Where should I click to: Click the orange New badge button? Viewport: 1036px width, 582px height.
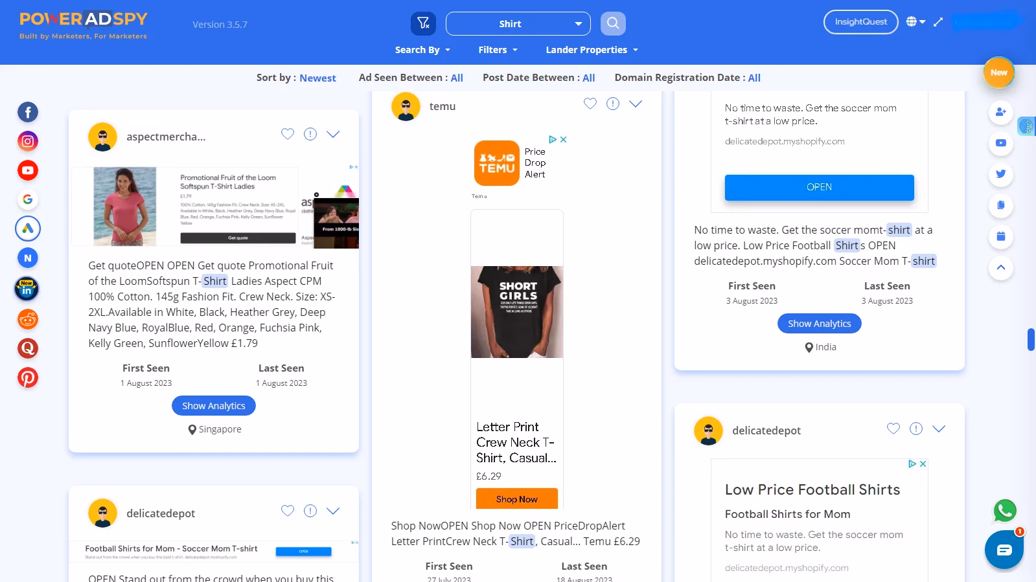998,73
